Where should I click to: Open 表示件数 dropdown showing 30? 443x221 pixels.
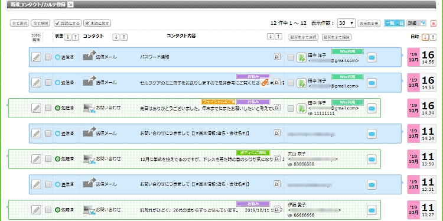346,23
